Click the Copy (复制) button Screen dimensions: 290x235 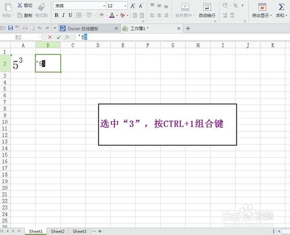24,15
